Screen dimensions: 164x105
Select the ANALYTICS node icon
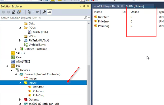(13, 61)
